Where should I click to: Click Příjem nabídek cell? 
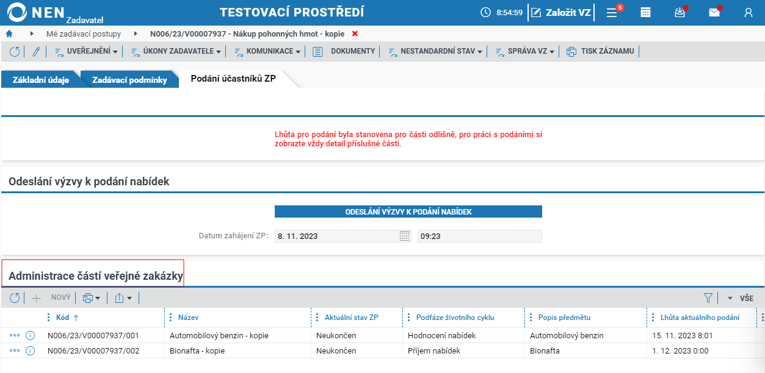pos(434,350)
